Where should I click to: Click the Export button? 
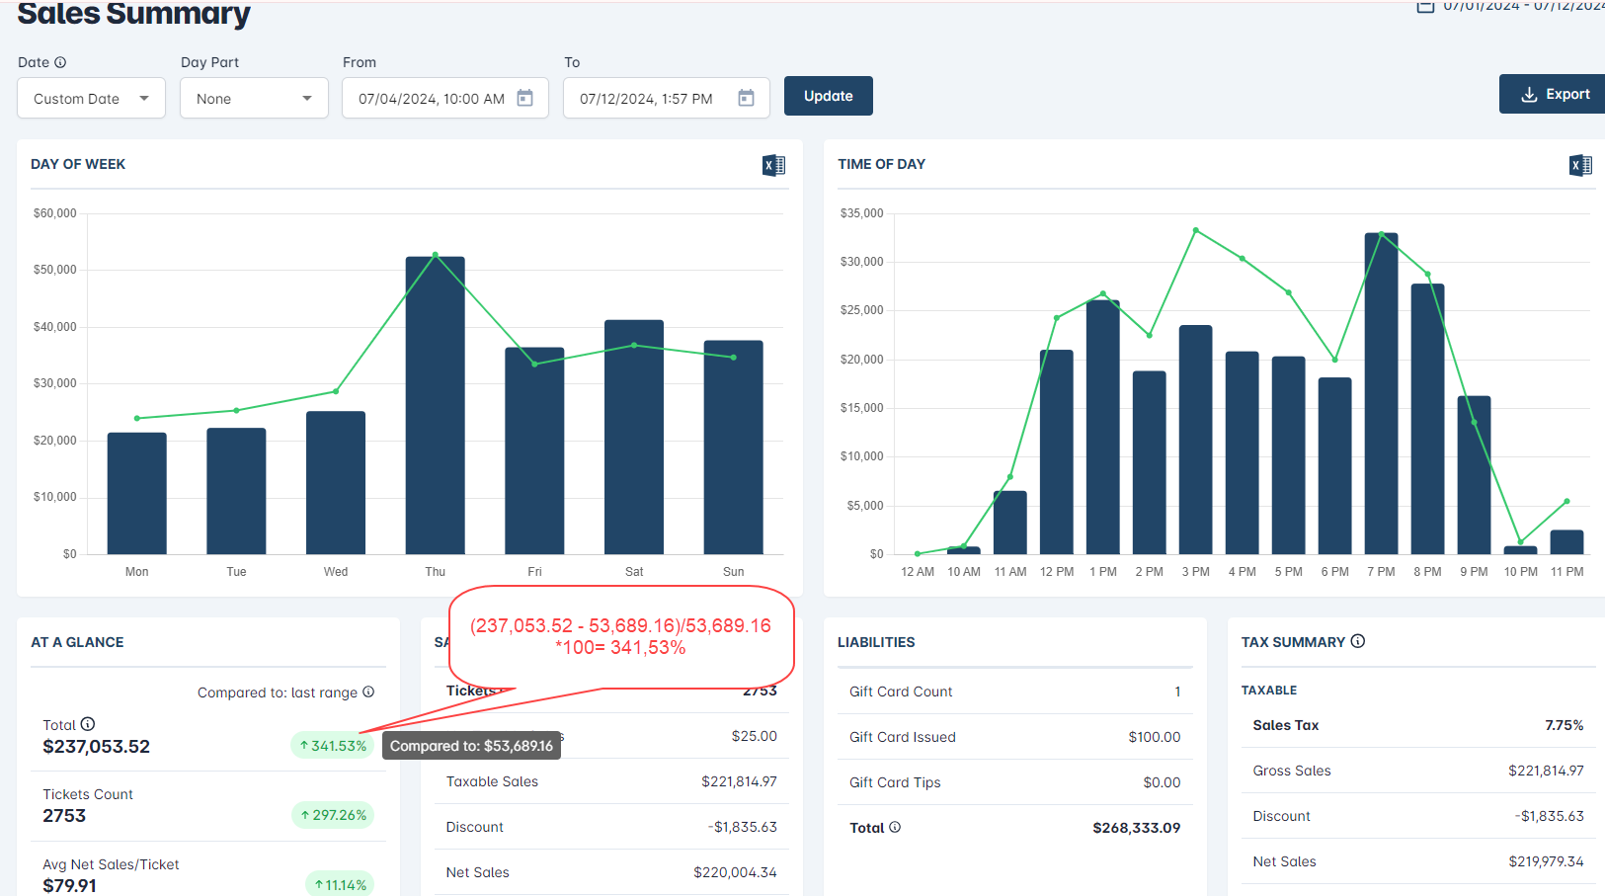point(1555,95)
